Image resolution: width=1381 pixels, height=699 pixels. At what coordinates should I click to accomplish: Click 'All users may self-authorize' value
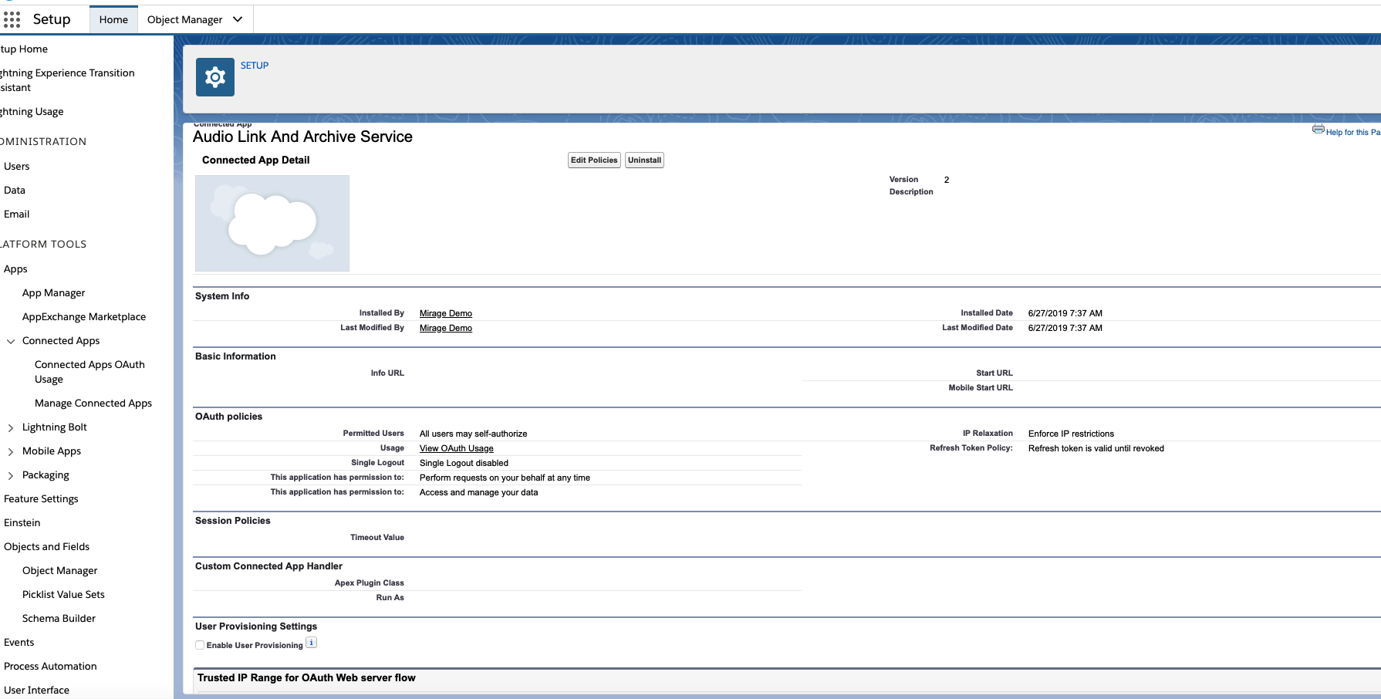click(x=474, y=434)
